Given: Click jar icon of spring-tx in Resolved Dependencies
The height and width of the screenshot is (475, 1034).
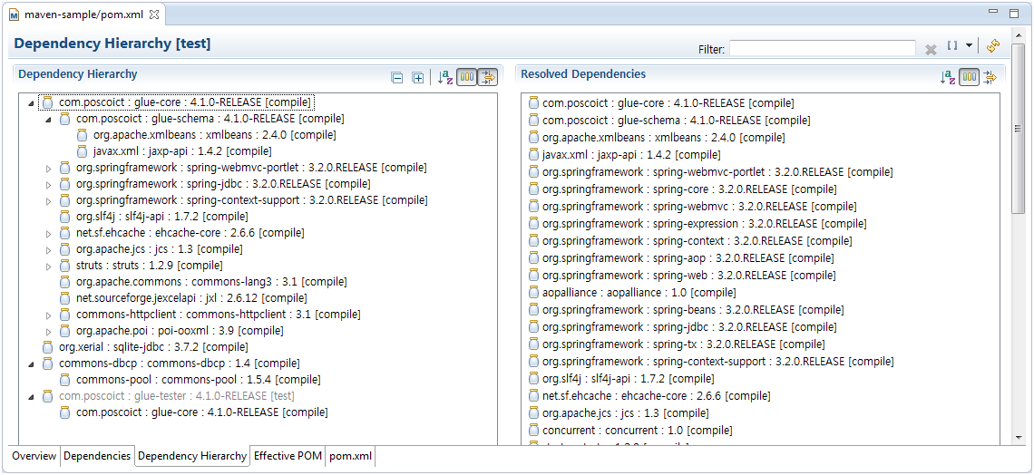Looking at the screenshot, I should coord(534,344).
